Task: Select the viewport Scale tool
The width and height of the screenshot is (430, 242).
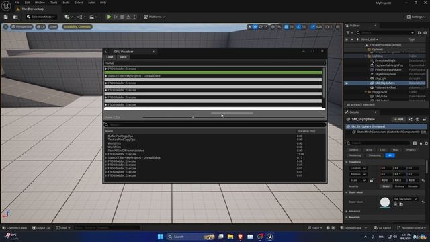Action: (x=266, y=27)
